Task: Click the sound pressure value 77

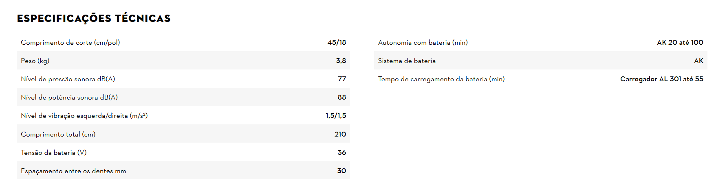Action: 341,79
